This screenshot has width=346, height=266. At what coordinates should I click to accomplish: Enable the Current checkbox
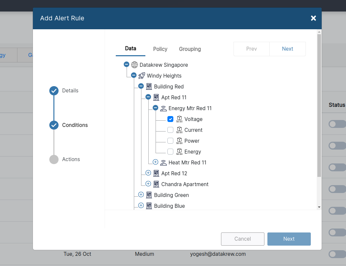pyautogui.click(x=170, y=130)
